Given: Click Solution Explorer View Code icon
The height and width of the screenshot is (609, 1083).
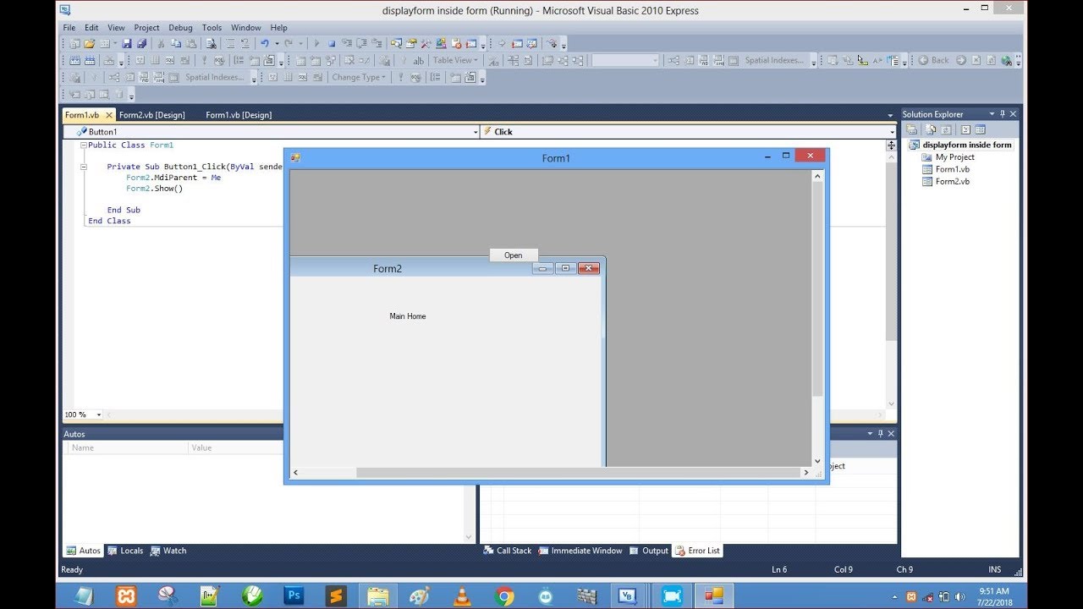Looking at the screenshot, I should (965, 129).
